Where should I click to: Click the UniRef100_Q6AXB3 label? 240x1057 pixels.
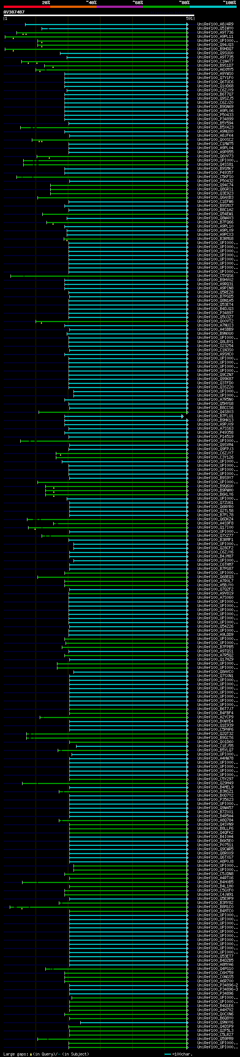click(215, 197)
